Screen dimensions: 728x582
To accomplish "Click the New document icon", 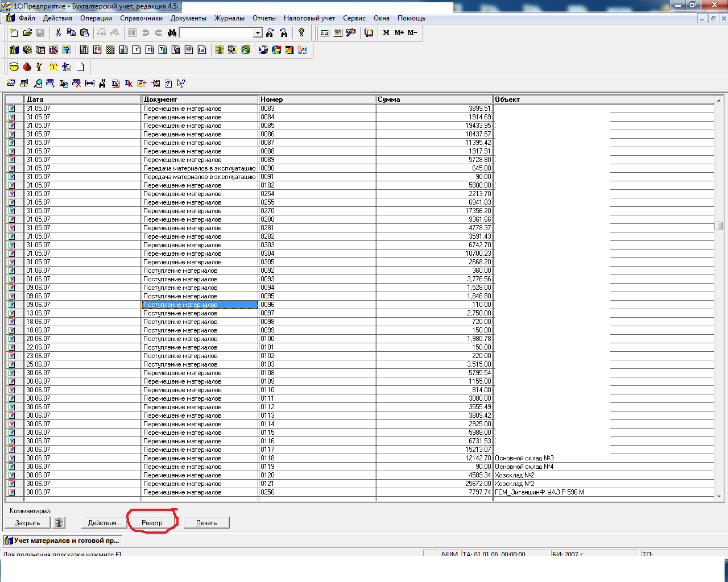I will click(x=14, y=33).
